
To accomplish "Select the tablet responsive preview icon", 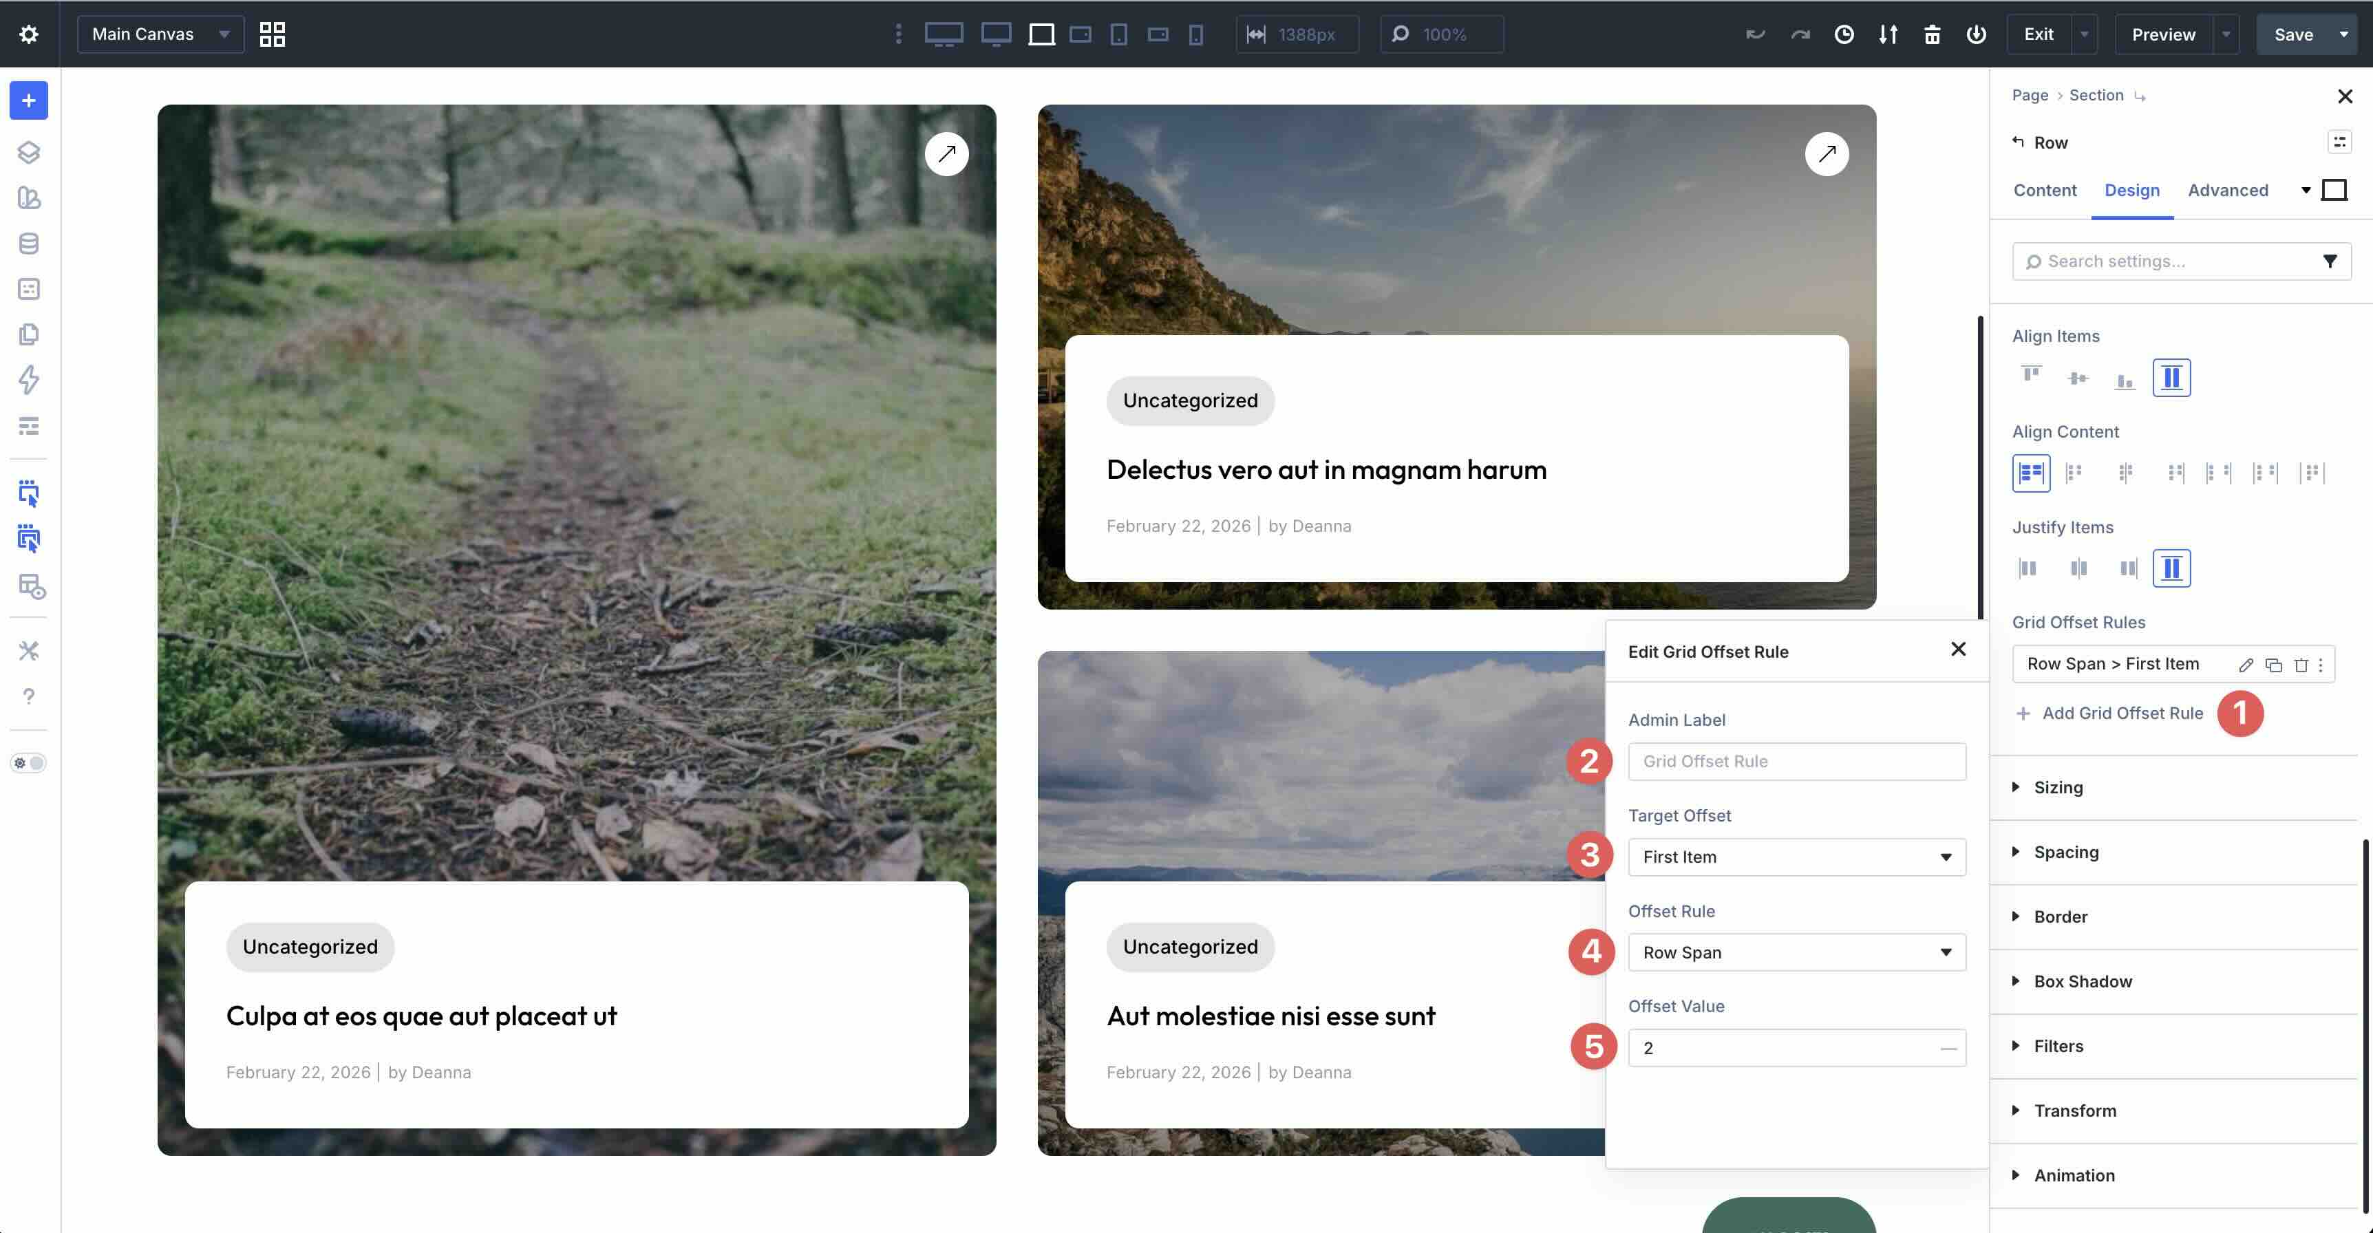I will 1118,34.
